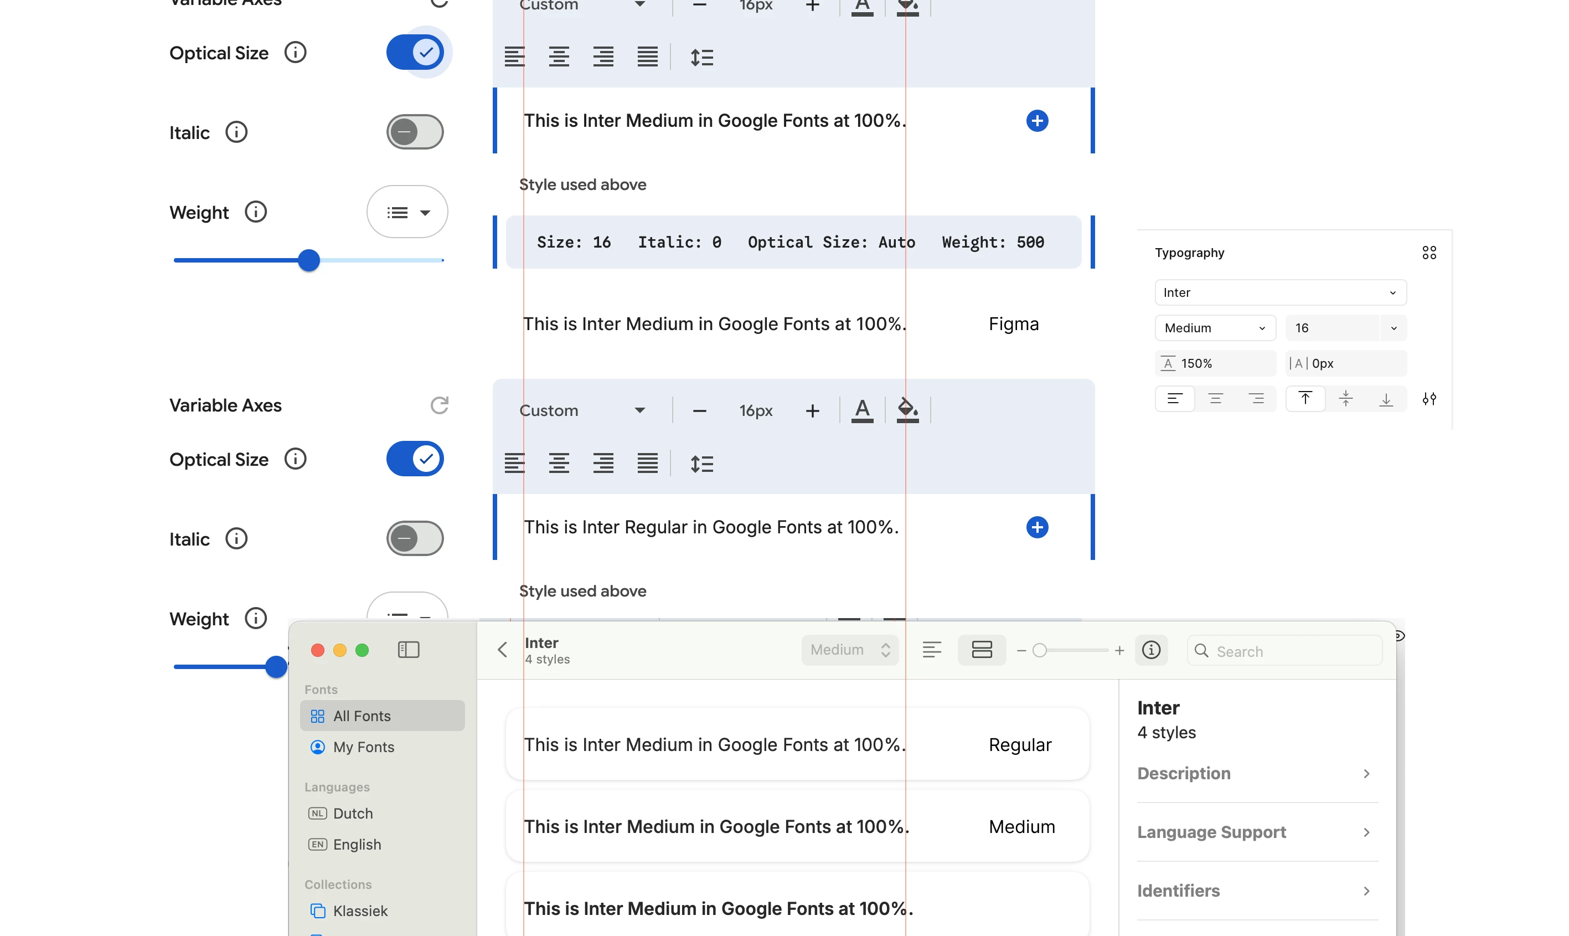Viewport: 1569px width, 936px height.
Task: Open the Medium weight dropdown in Figma
Action: [x=1214, y=328]
